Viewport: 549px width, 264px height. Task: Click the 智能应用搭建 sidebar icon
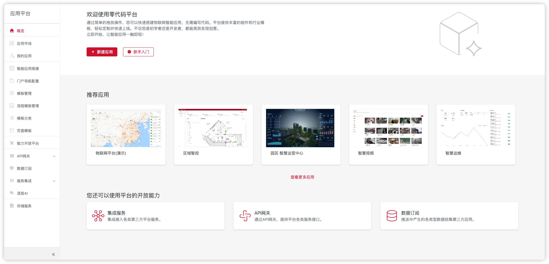(x=12, y=69)
